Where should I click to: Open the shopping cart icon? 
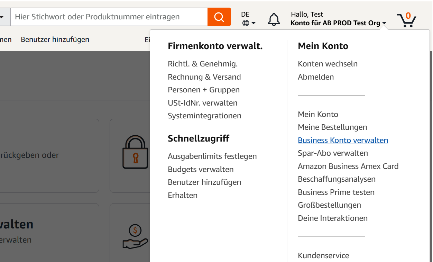[x=407, y=19]
